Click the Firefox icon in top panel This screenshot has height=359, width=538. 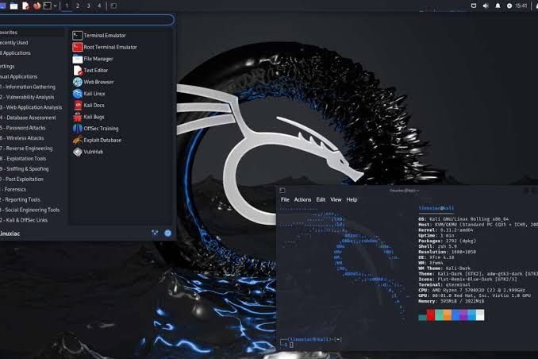click(x=37, y=6)
